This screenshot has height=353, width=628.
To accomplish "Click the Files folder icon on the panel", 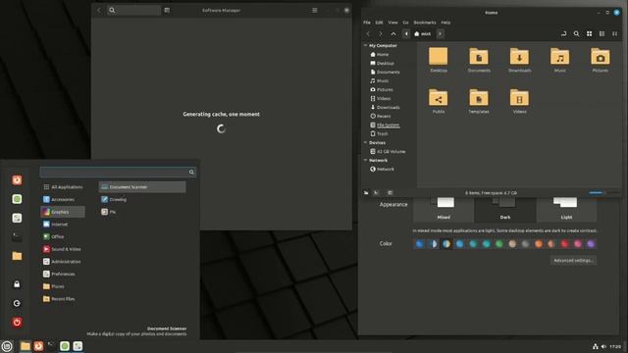I will [x=26, y=346].
